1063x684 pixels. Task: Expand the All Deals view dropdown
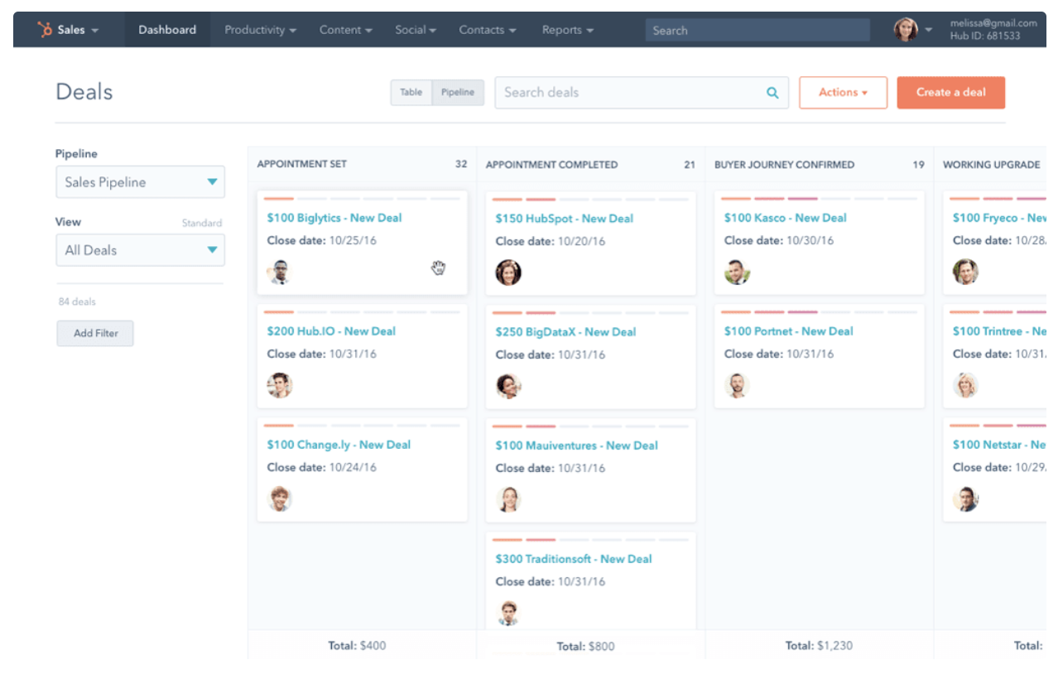click(140, 250)
